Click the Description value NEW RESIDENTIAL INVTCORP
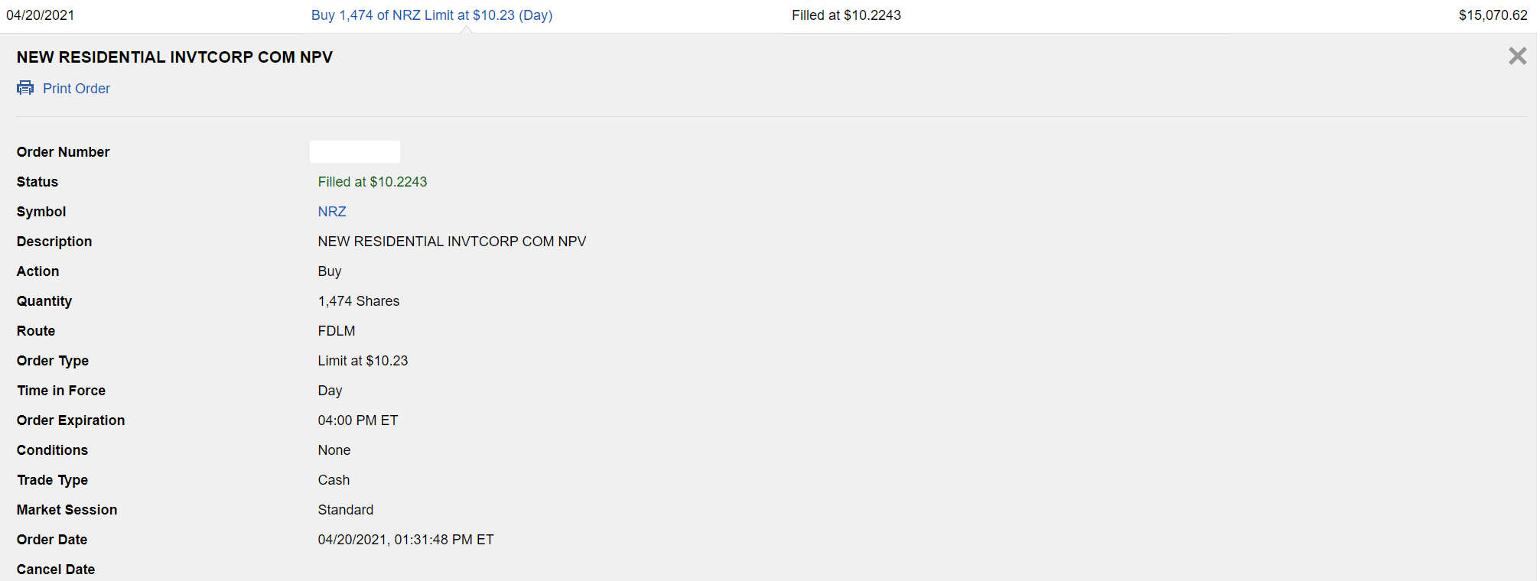Viewport: 1540px width, 581px height. click(x=452, y=242)
